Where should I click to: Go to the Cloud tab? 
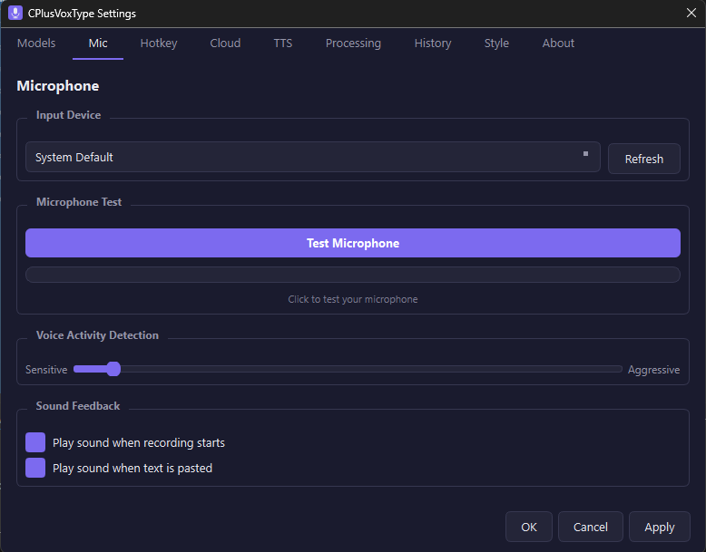click(x=225, y=44)
